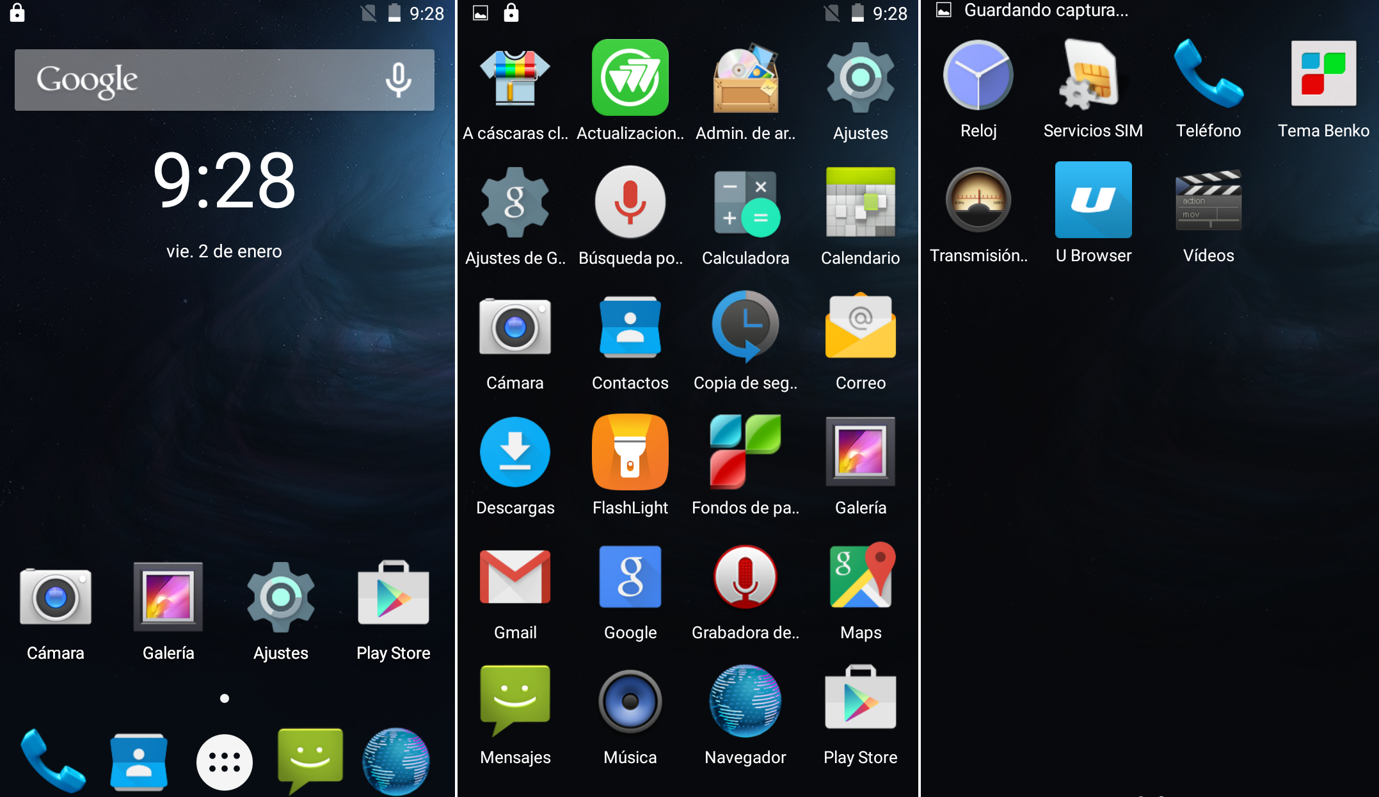Image resolution: width=1379 pixels, height=797 pixels.
Task: Open the globe browser in the dock
Action: (396, 761)
